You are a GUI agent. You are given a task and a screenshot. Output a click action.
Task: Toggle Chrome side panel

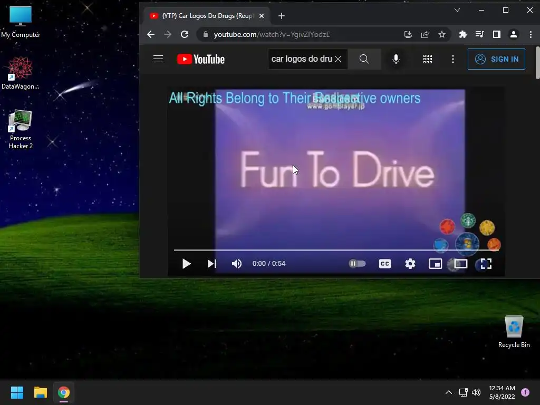point(497,34)
